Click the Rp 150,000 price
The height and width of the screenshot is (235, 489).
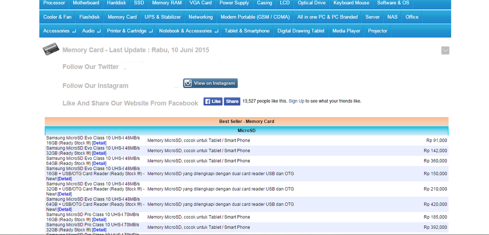(436, 174)
